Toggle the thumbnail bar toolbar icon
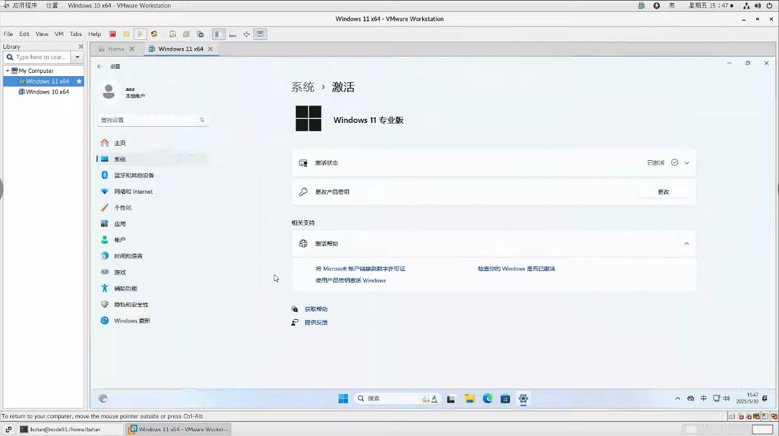This screenshot has width=779, height=436. click(x=233, y=34)
